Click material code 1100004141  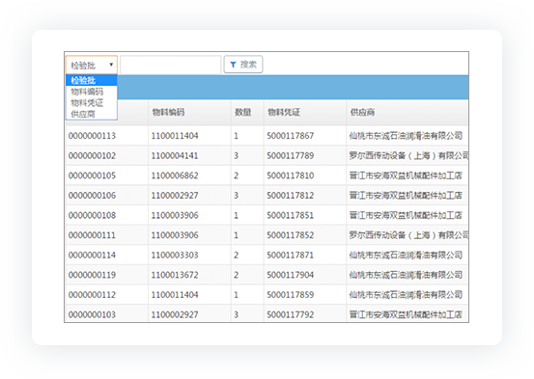tap(175, 155)
